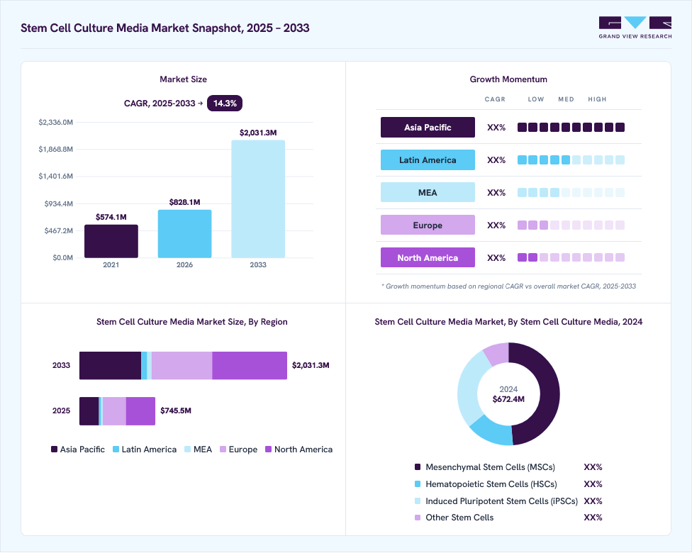Click the Mesenchymal Stem Cells (MSCs) legend swatch

click(418, 467)
